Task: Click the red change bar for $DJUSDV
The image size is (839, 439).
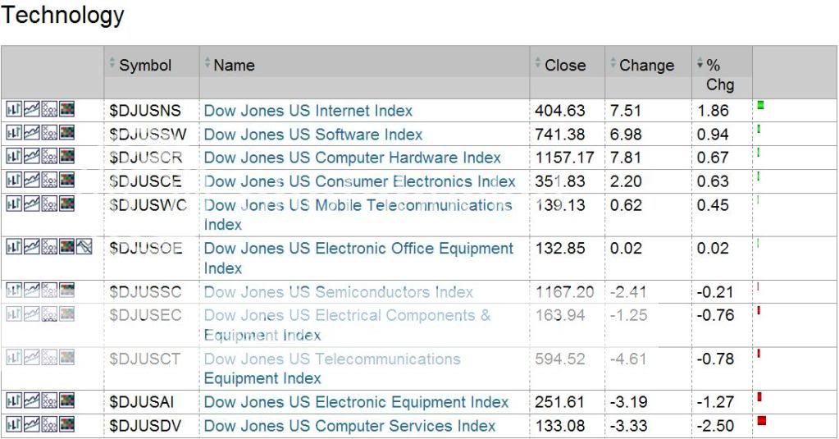Action: [762, 421]
